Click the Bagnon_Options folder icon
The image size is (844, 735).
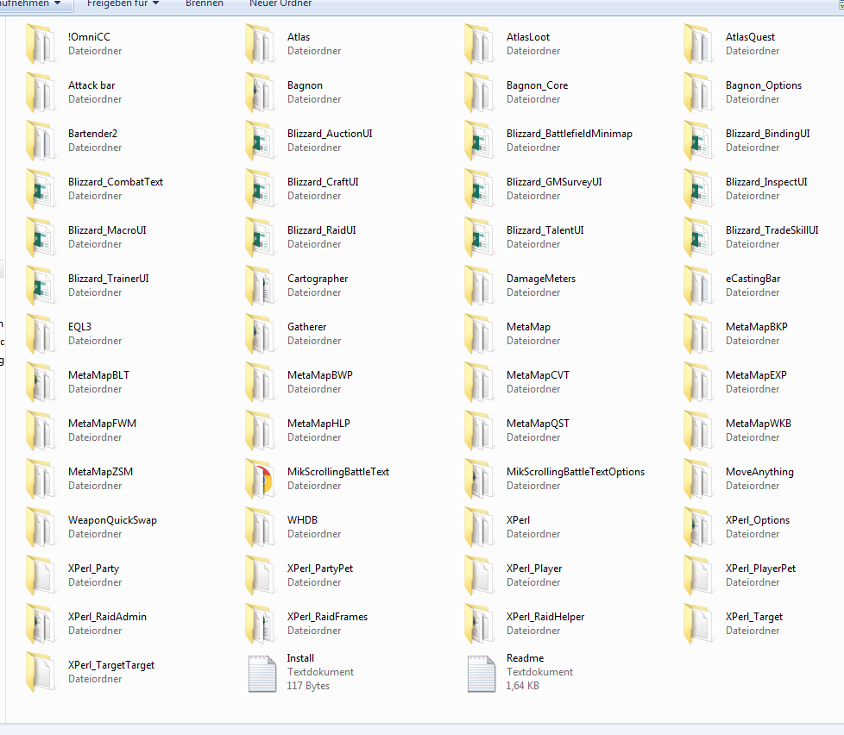[697, 92]
